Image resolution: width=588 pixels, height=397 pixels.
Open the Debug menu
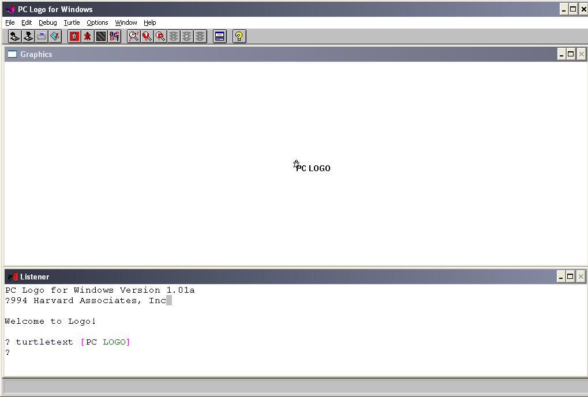48,22
